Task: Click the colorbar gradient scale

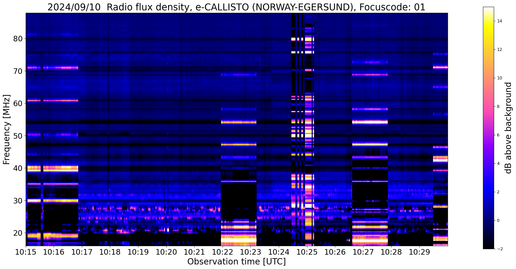Action: click(x=488, y=128)
